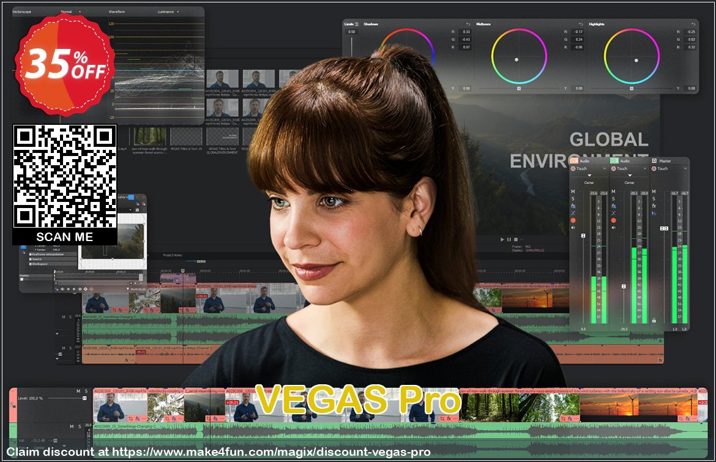The image size is (716, 462).
Task: Mute the second Audio mixer channel
Action: point(613,192)
